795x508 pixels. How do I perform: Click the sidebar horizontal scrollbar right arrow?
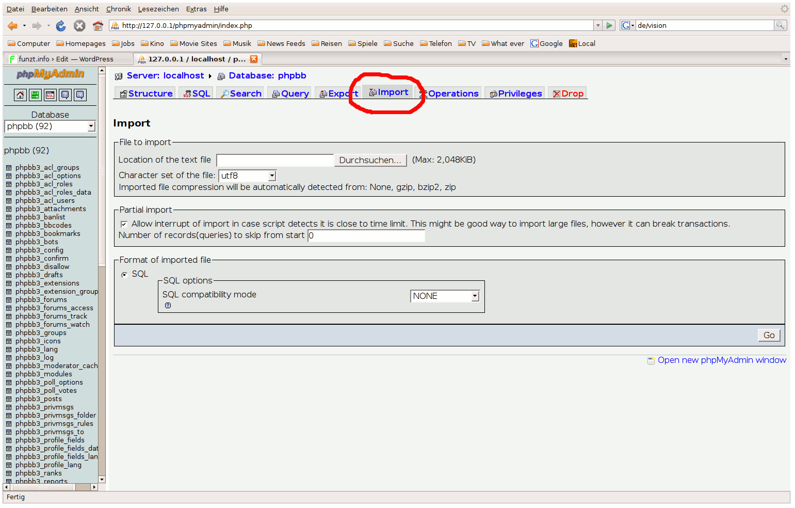coord(94,487)
